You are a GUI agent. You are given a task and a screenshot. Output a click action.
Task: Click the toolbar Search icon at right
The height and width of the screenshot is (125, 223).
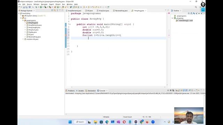point(196,7)
